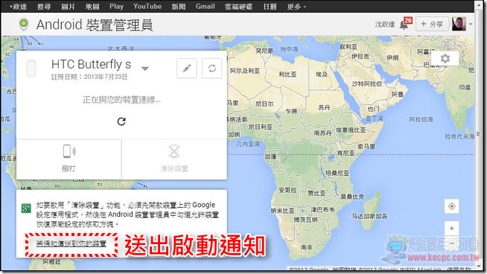Click the HTC Butterfly s device name
The width and height of the screenshot is (487, 274).
91,64
